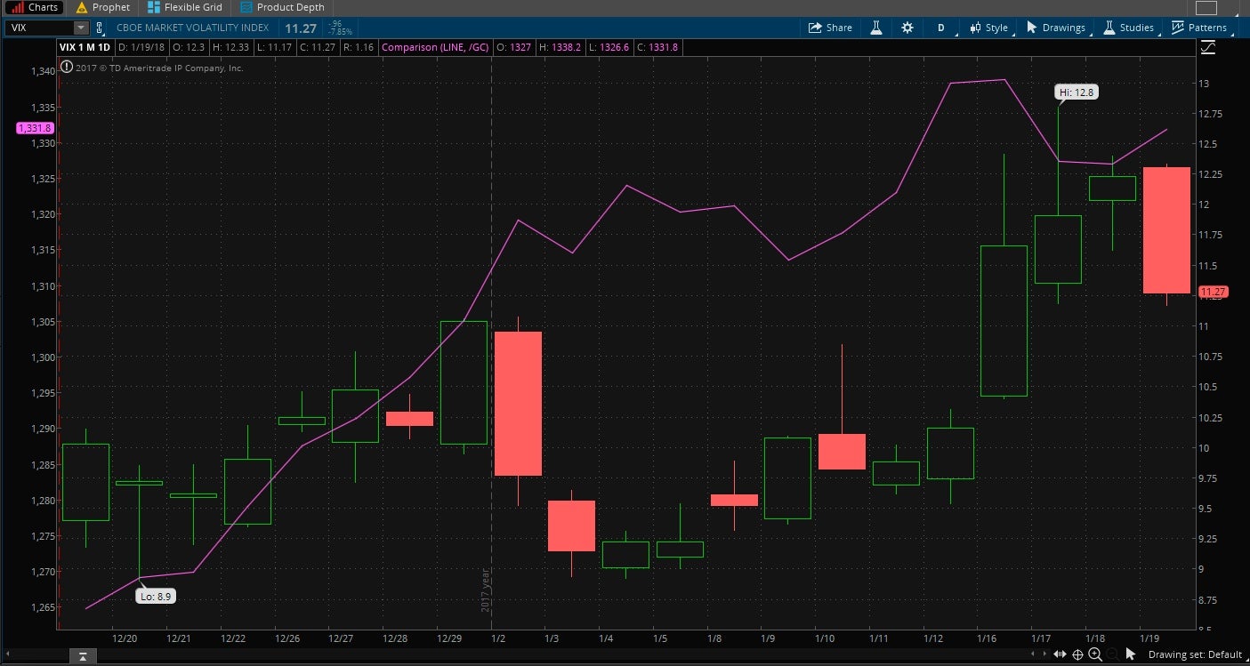
Task: Click the Comparison (LINE, /GC) label
Action: pos(435,46)
